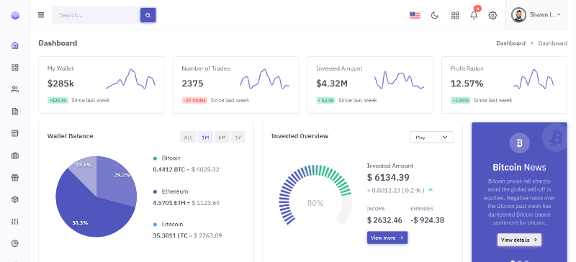Open the layout icon in sidebar
Screen dimensions: 576x262
[x=15, y=133]
